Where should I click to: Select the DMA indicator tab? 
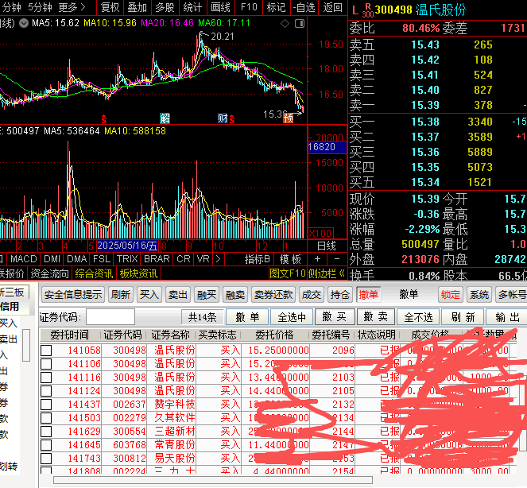(76, 259)
